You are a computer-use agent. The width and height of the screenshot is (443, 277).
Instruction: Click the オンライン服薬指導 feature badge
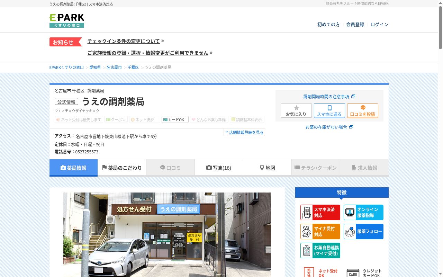[363, 212]
